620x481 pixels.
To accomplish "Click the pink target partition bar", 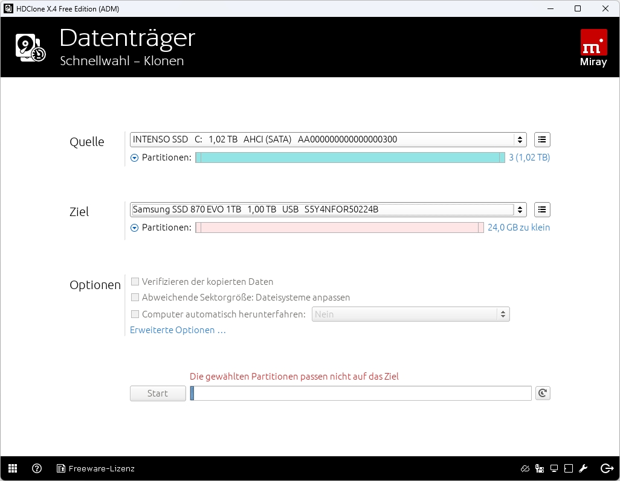I will [x=339, y=228].
